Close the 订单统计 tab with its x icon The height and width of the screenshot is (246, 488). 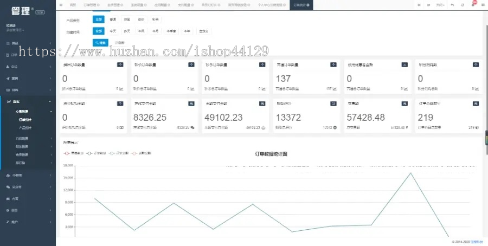click(x=308, y=5)
